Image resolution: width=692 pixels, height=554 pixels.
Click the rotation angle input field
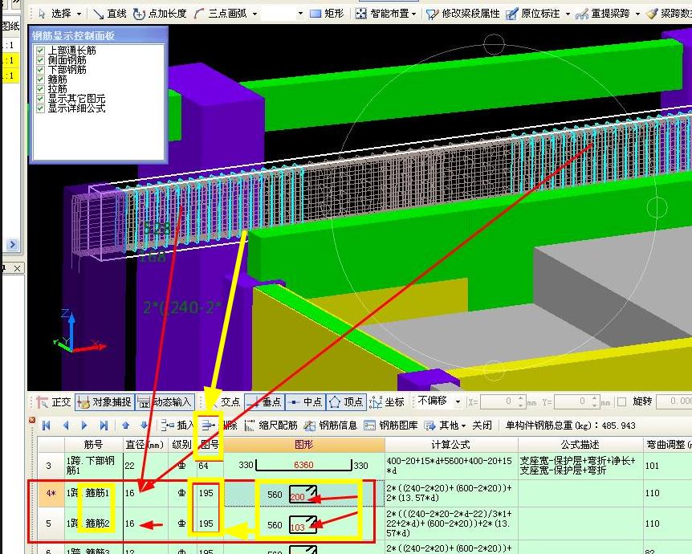click(x=674, y=401)
